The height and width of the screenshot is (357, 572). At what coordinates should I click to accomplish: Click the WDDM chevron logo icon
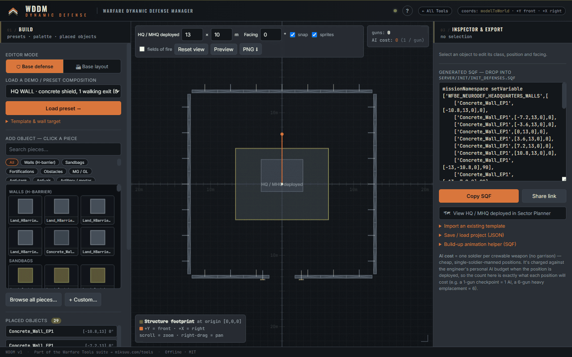[13, 11]
